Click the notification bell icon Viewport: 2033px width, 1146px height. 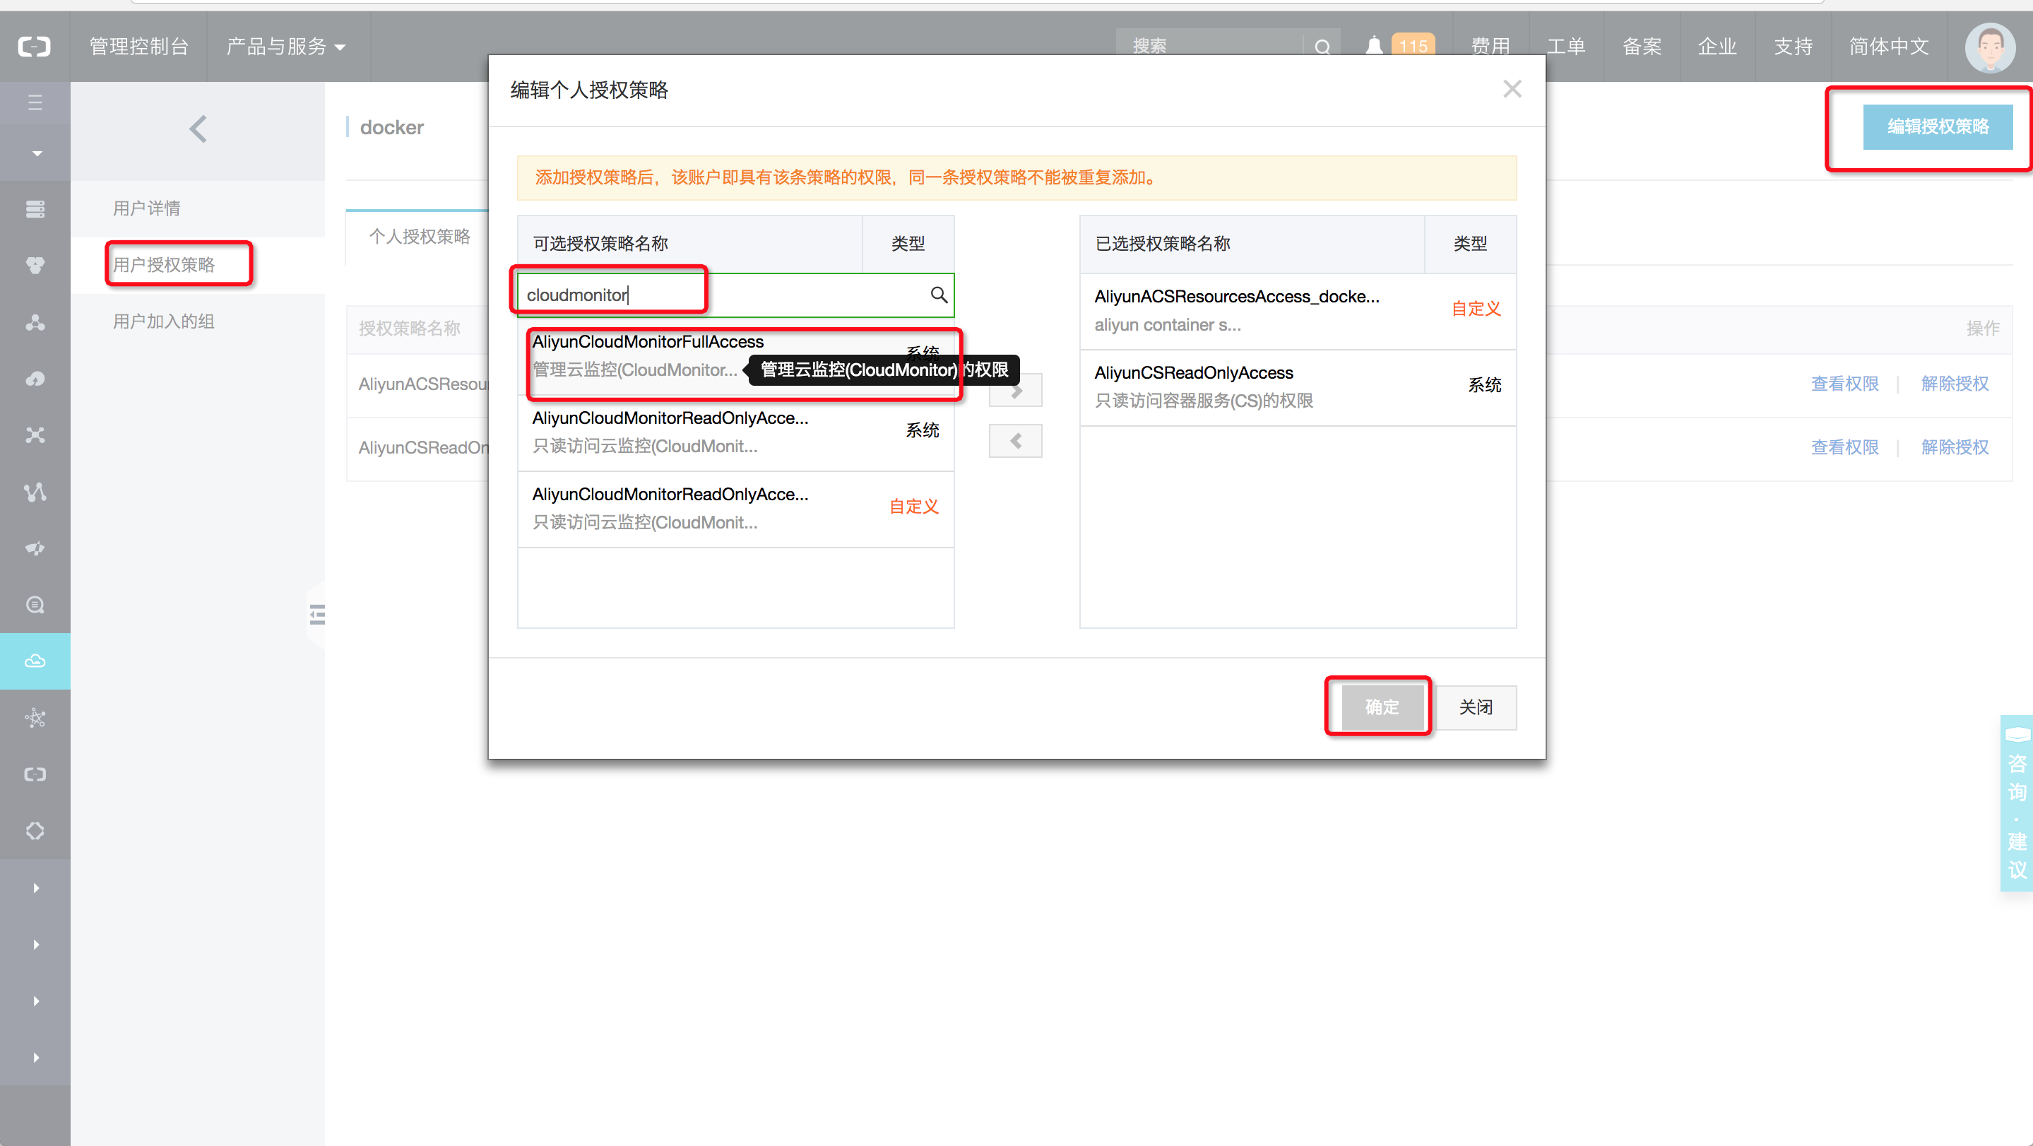point(1374,46)
